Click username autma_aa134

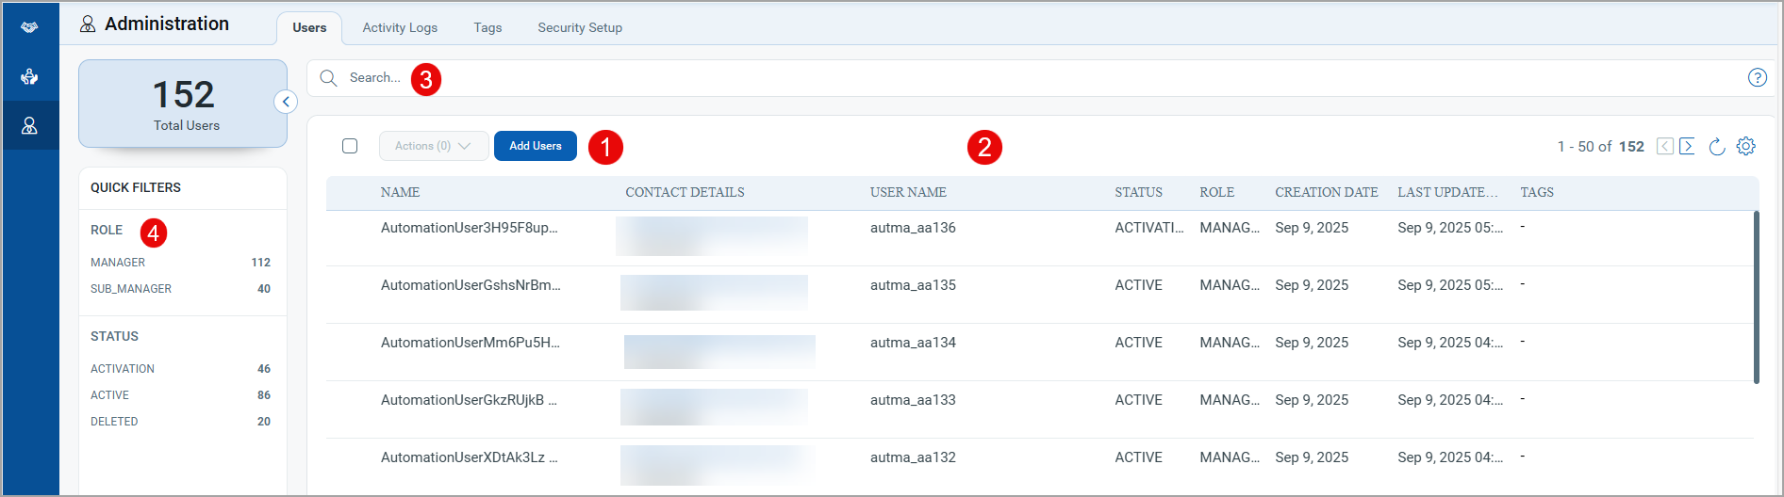click(913, 343)
